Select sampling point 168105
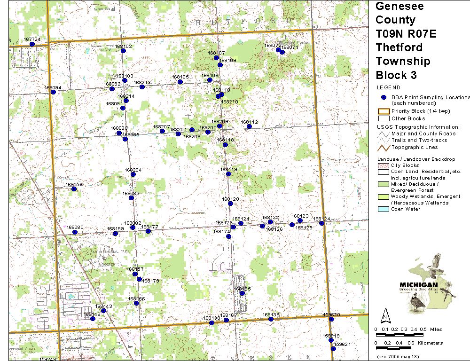The width and height of the screenshot is (470, 361). (x=180, y=82)
